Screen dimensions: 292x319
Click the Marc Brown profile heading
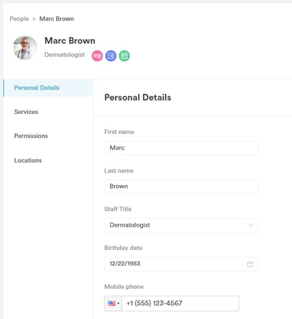[70, 41]
